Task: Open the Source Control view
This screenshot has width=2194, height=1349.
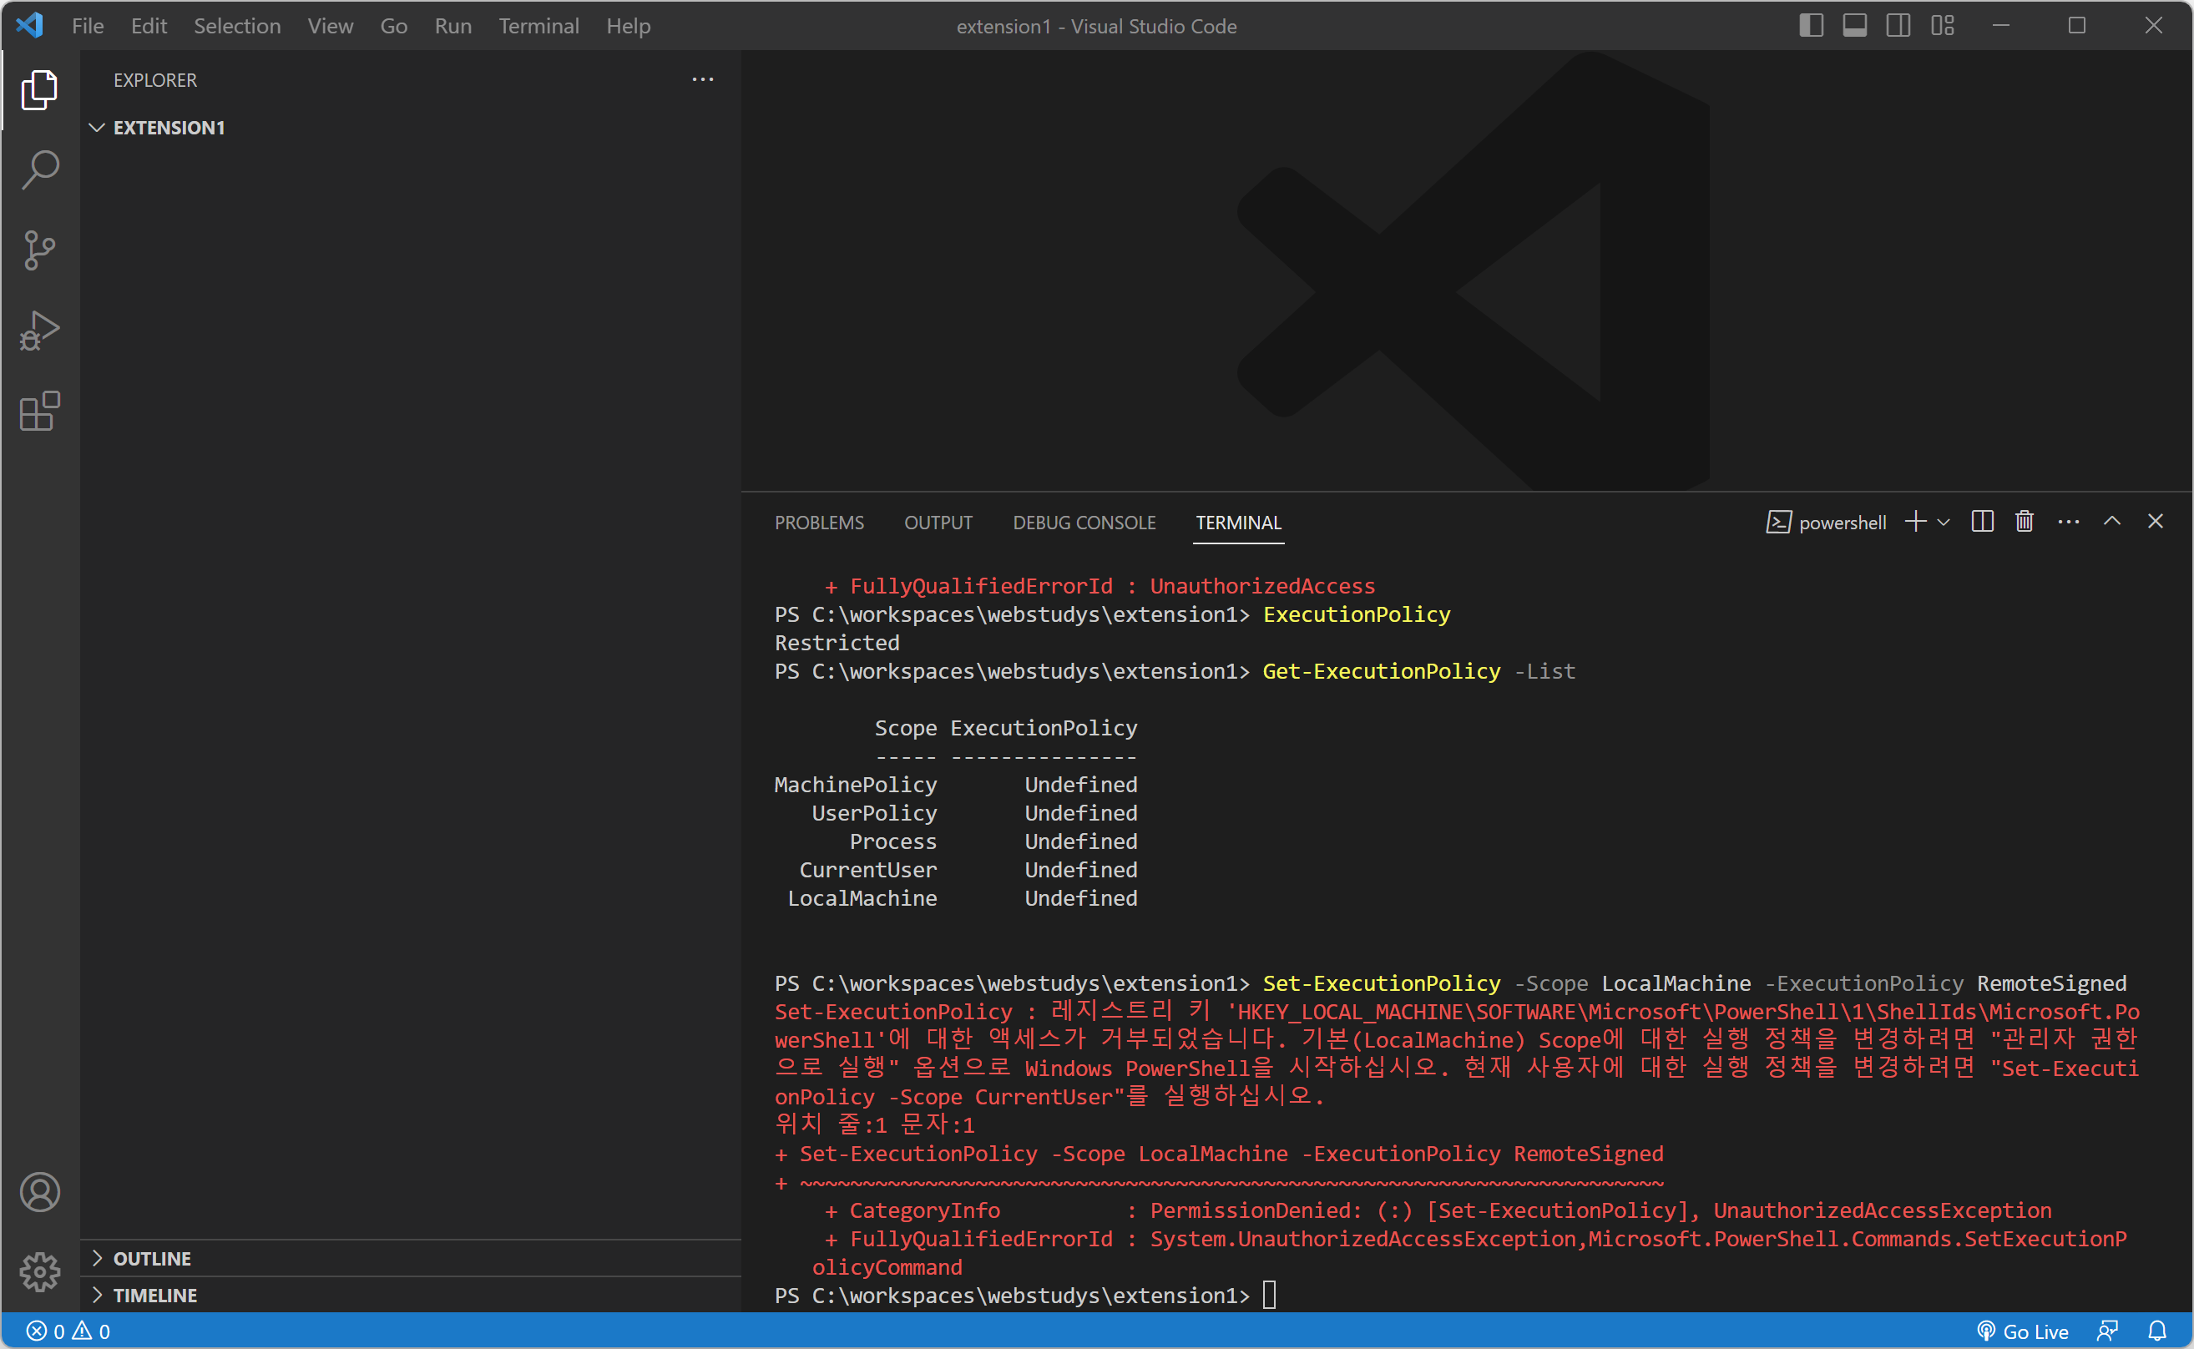Action: click(39, 250)
